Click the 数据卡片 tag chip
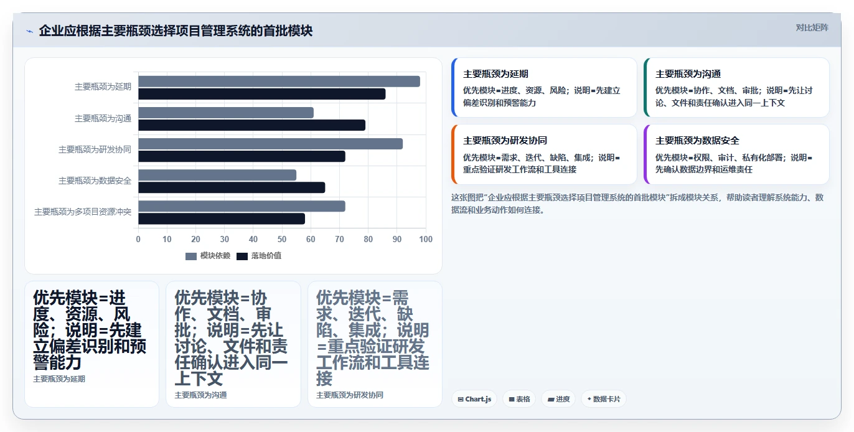This screenshot has width=854, height=432. coord(603,399)
